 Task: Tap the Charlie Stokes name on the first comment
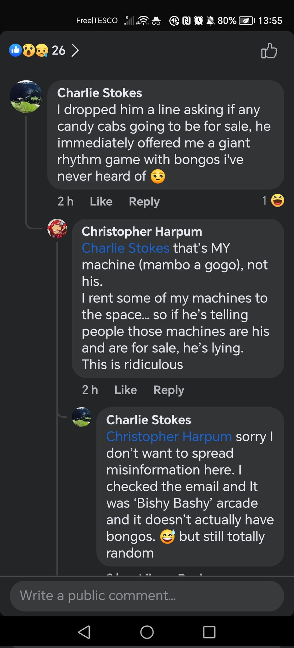coord(99,93)
